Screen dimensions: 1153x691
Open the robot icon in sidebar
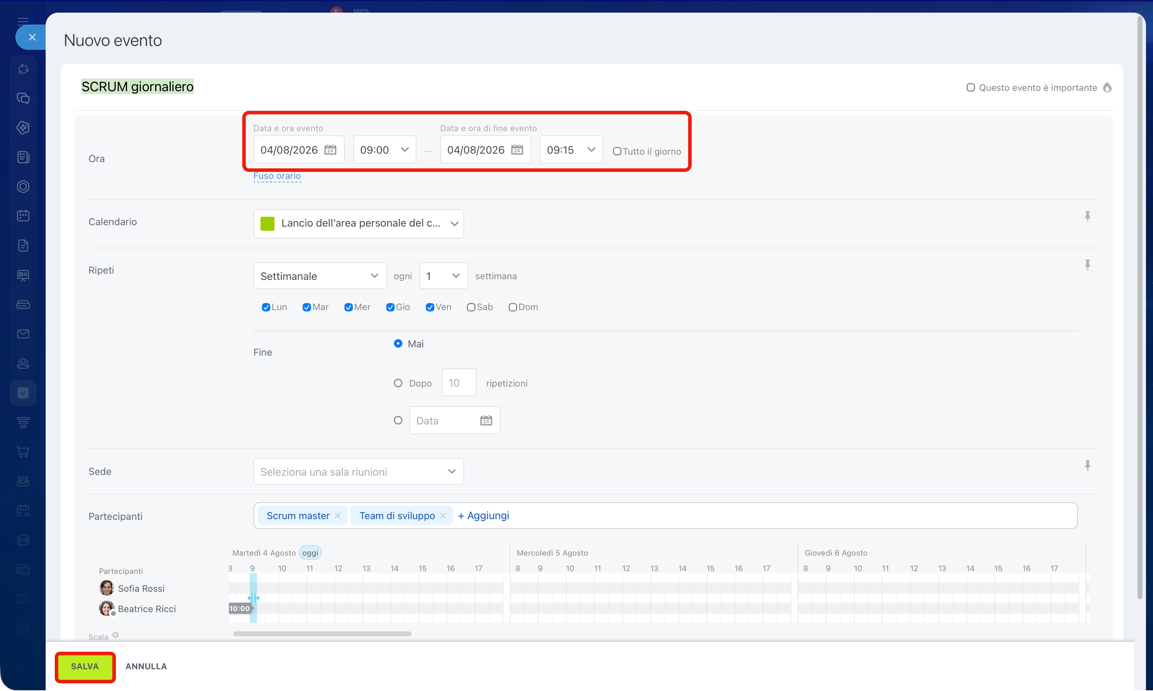(23, 481)
